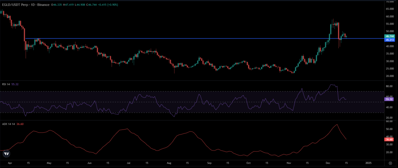Click the blue 45.213 line price label
Viewport: 398px width, 168px height.
tap(390, 40)
